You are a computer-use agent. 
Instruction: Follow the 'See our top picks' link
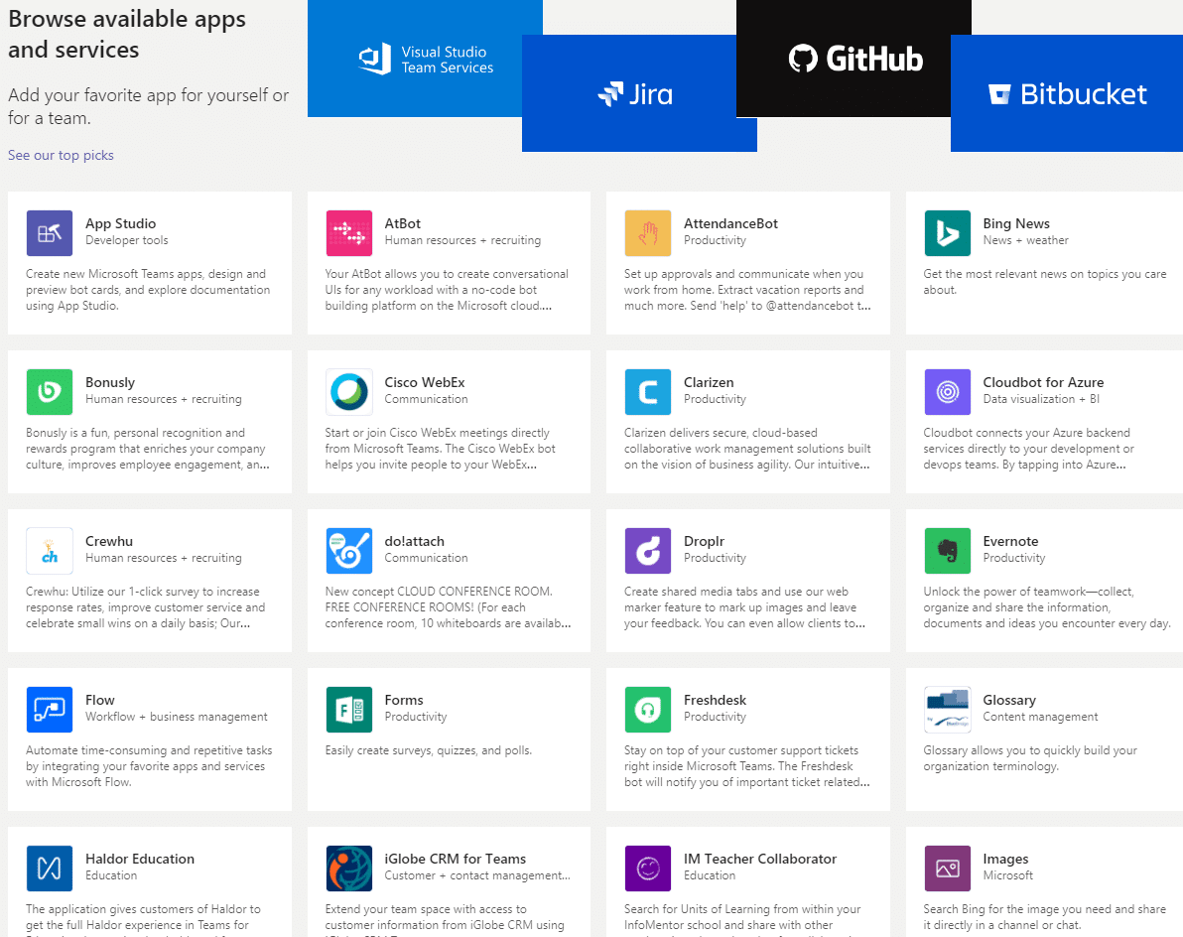pyautogui.click(x=61, y=155)
